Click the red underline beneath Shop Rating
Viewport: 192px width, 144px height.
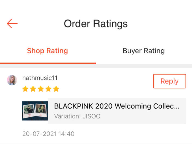click(48, 63)
